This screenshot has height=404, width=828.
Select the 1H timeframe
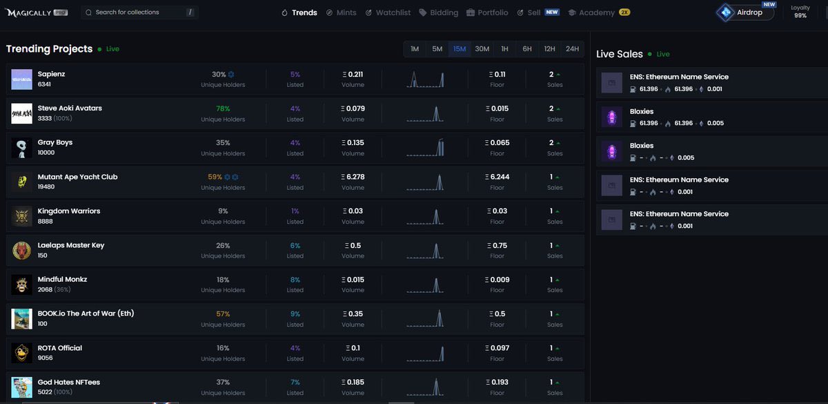pyautogui.click(x=504, y=49)
